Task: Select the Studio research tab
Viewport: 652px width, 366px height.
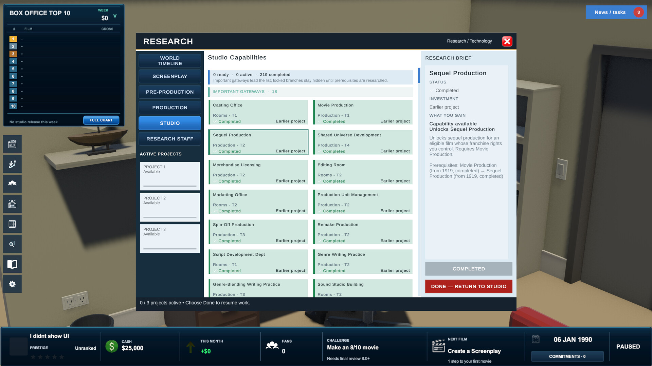Action: click(x=170, y=123)
